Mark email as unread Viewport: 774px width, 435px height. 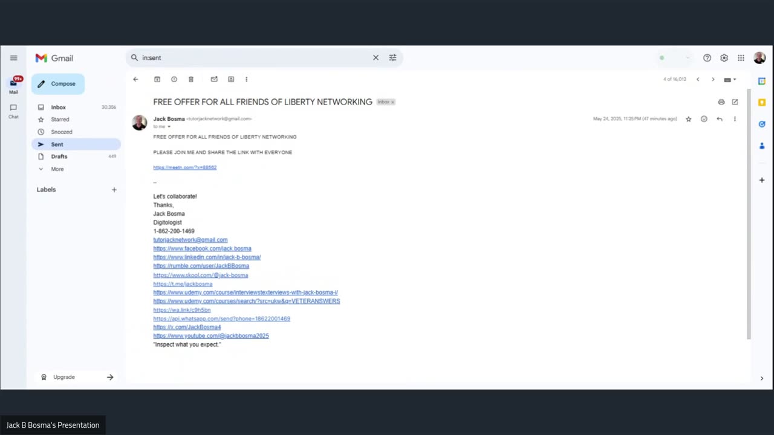coord(214,79)
